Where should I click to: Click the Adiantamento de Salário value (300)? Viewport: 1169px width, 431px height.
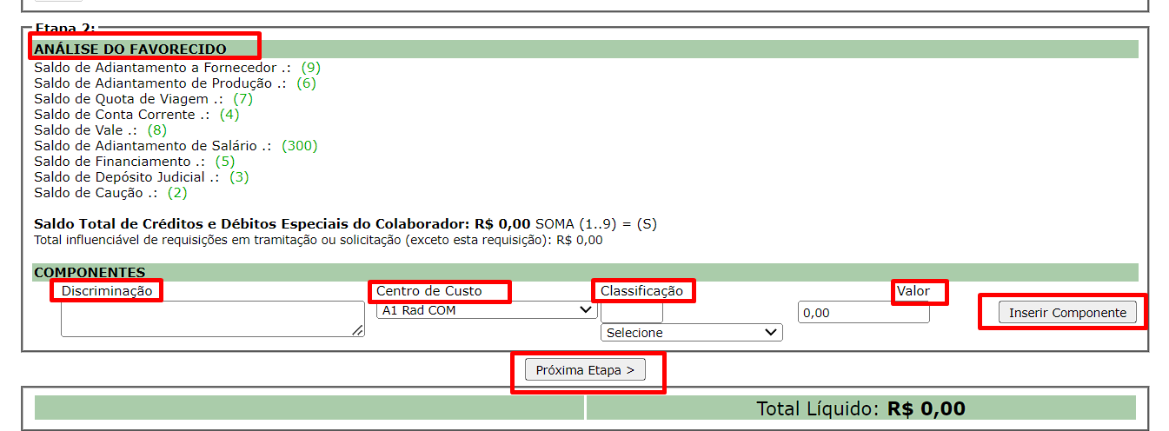[x=300, y=146]
